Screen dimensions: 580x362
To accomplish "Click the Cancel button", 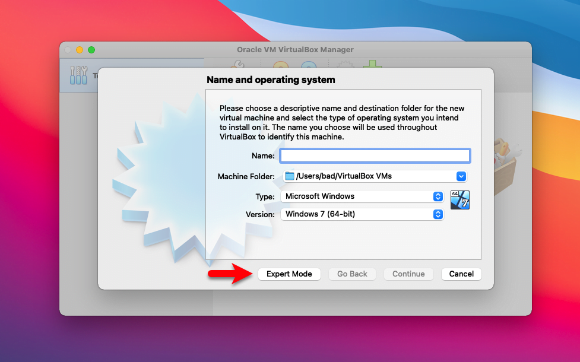I will pos(461,274).
